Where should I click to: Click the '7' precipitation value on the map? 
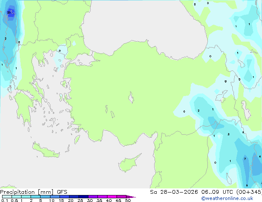point(245,159)
